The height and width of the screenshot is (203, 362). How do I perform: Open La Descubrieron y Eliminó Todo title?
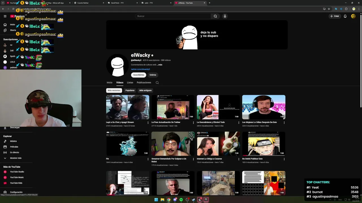pos(211,122)
